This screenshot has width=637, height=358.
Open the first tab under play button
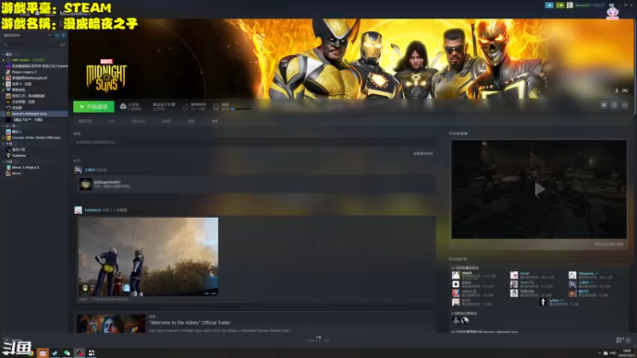[x=85, y=121]
